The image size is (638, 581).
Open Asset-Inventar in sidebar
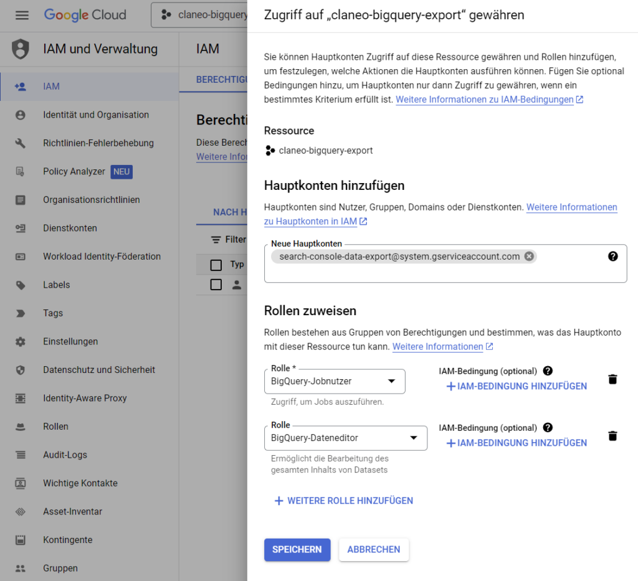72,512
